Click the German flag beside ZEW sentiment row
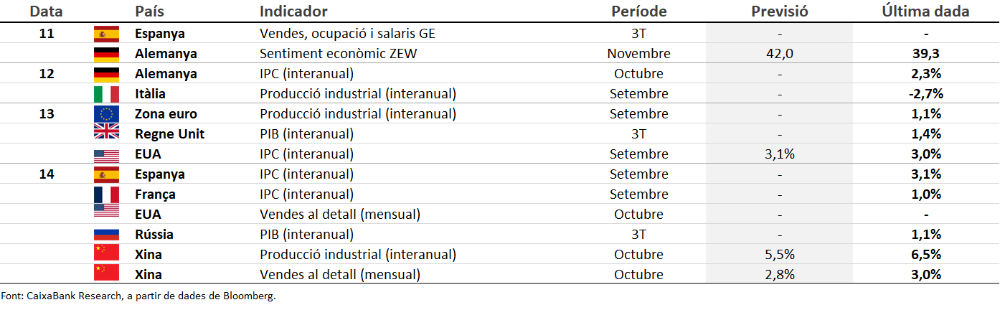Viewport: 1000px width, 310px height. 106,54
